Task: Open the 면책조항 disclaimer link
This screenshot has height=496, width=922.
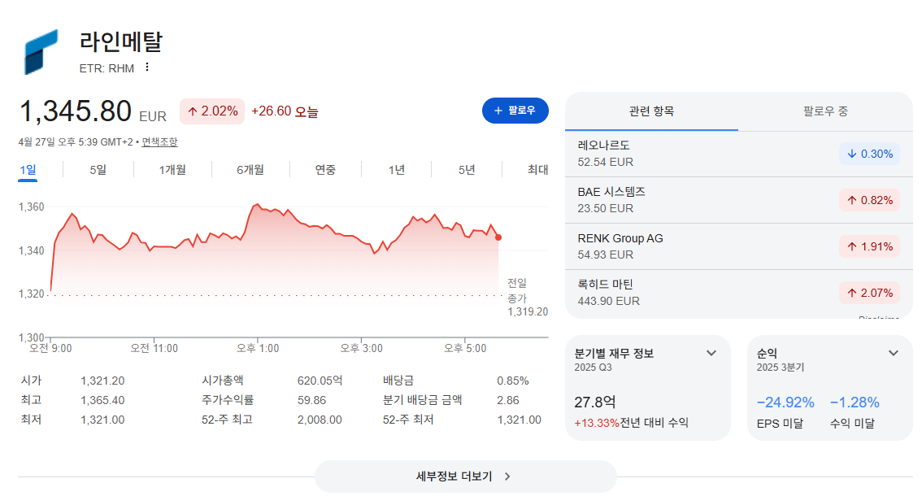Action: (x=159, y=141)
